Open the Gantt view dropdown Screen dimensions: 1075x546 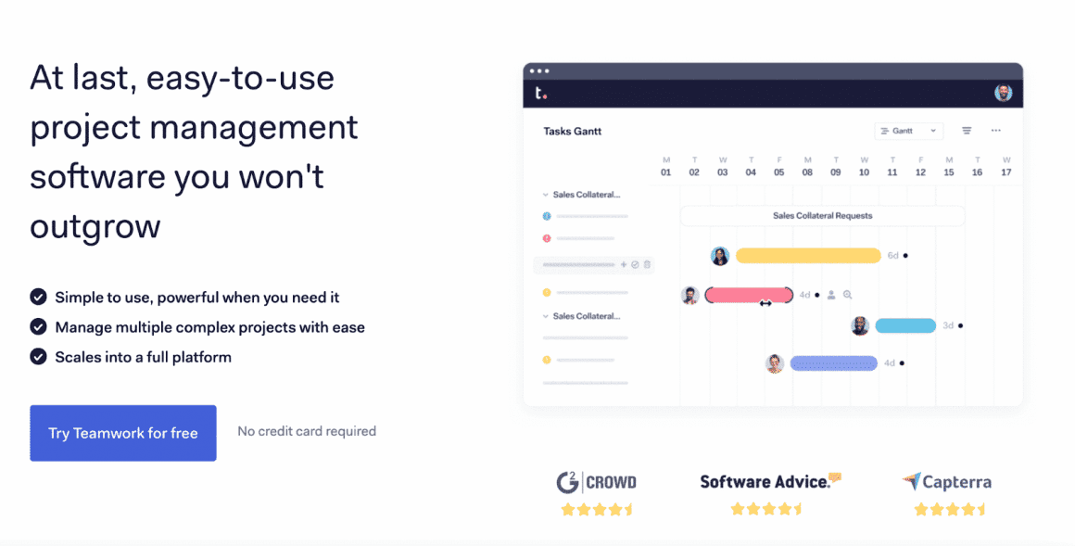908,131
